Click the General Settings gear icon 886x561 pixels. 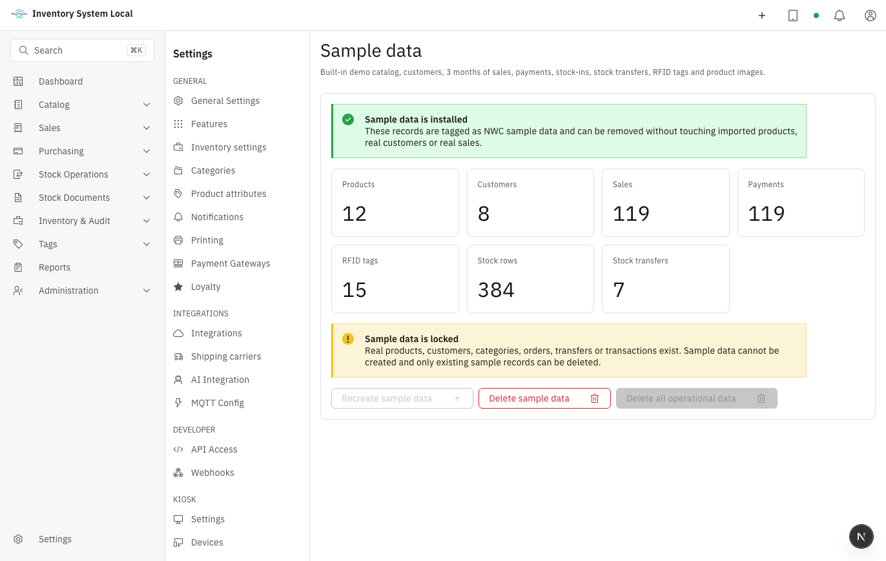pos(178,101)
